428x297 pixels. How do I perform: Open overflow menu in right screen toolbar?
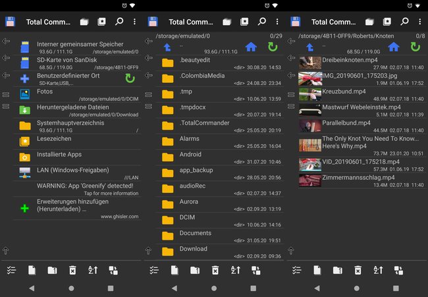(x=420, y=22)
